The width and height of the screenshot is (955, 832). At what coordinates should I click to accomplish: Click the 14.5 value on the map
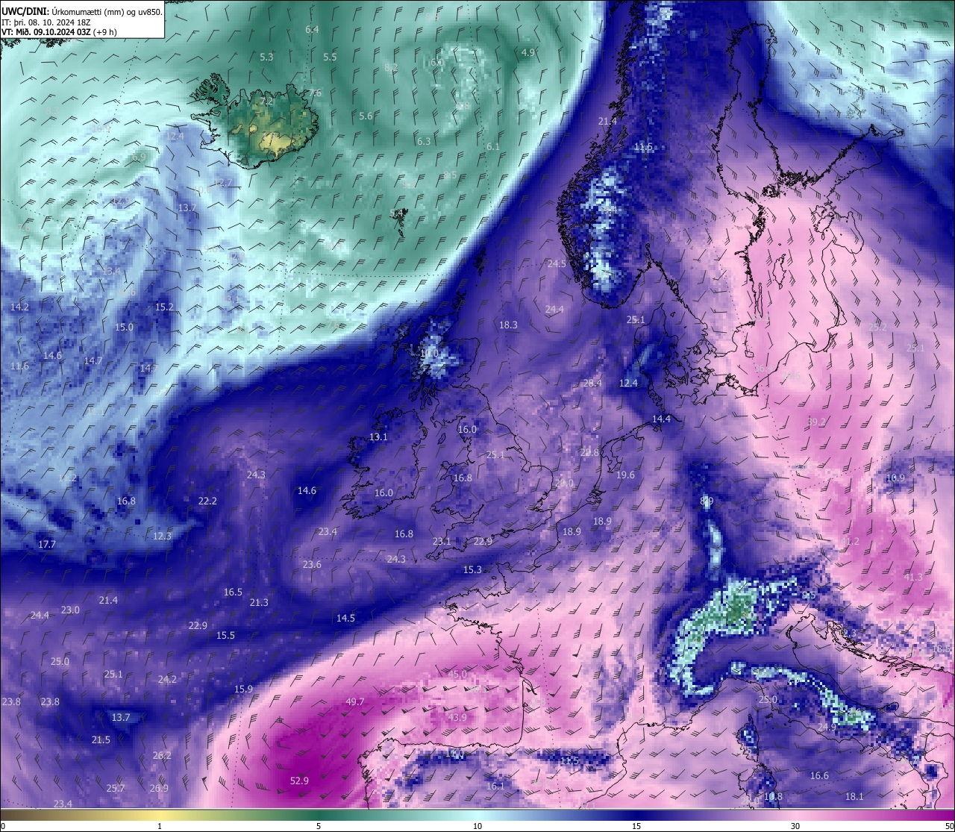[x=345, y=618]
